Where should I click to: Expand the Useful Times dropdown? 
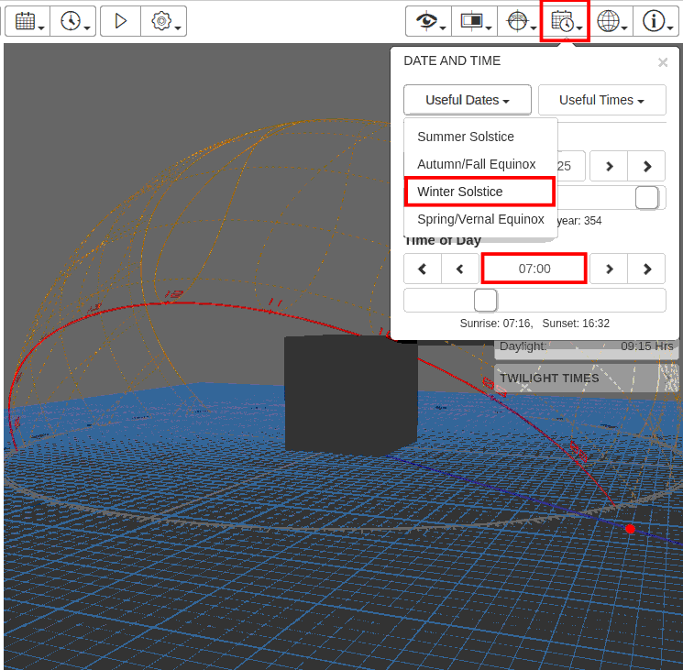click(x=601, y=100)
